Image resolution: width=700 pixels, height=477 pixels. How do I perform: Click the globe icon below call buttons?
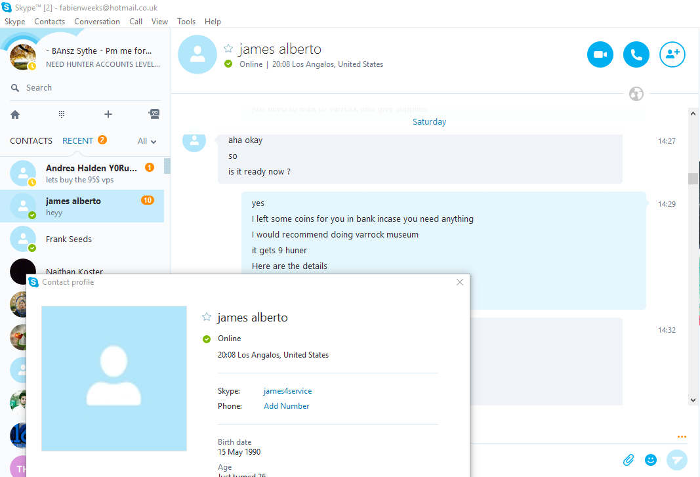pos(636,94)
